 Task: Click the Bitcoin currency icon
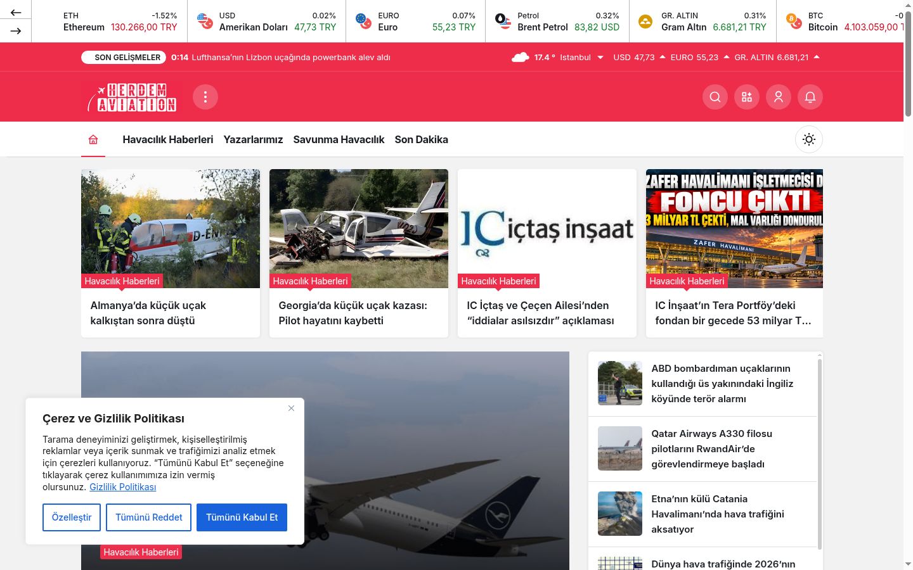[x=794, y=21]
